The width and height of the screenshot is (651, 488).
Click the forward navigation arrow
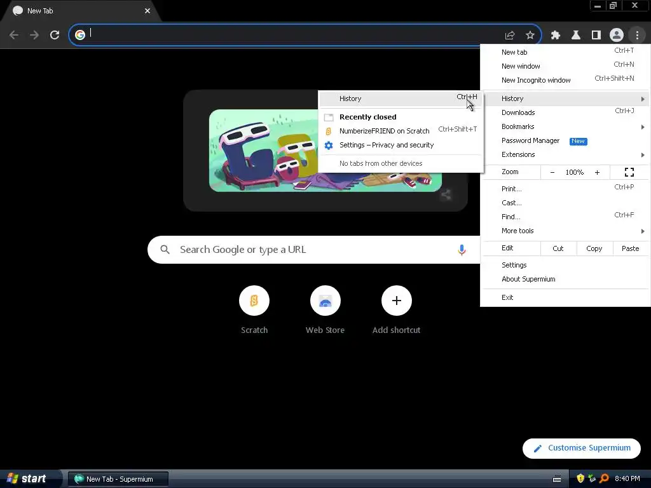click(34, 35)
